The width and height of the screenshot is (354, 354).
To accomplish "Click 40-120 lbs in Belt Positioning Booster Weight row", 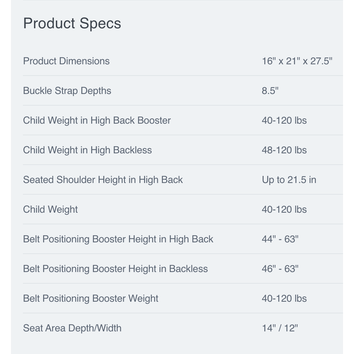I will (x=284, y=298).
